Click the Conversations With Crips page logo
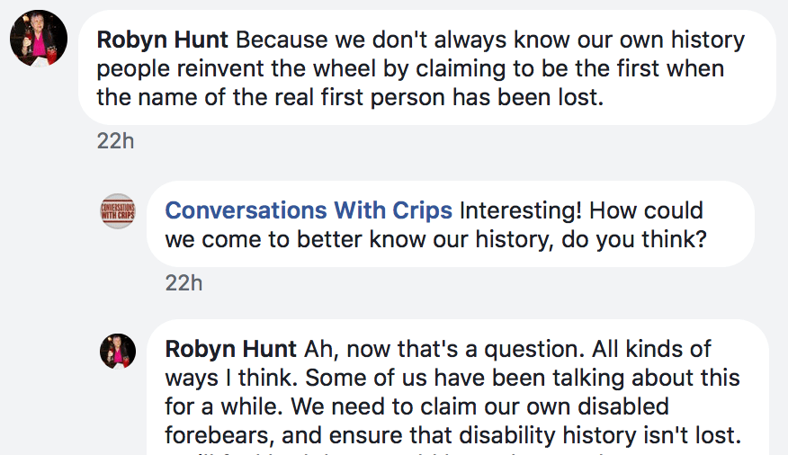The width and height of the screenshot is (788, 455). pyautogui.click(x=118, y=211)
